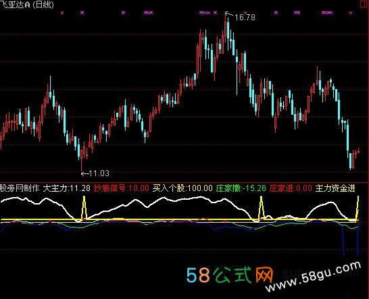Click the 11.03 low price label
369x299 pixels.
[99, 173]
